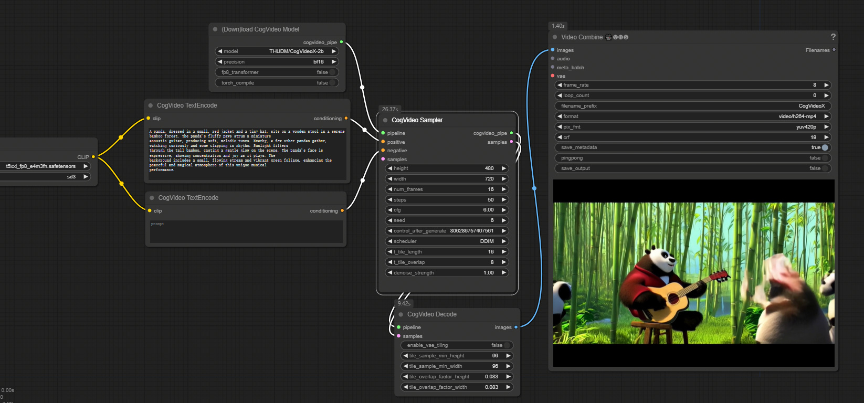Decrease denoise_strength using its left arrow
This screenshot has width=864, height=403.
(x=390, y=273)
